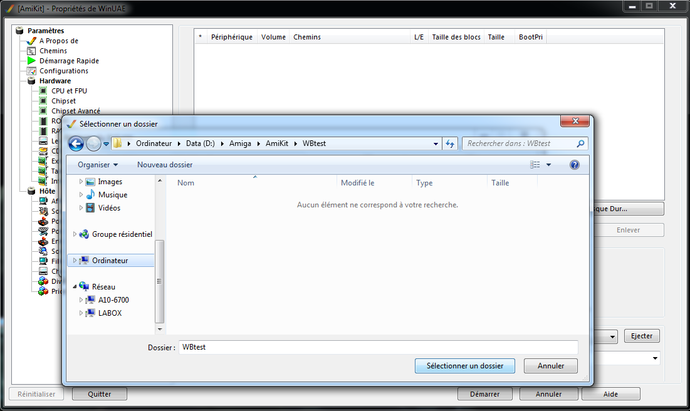The height and width of the screenshot is (411, 690).
Task: Click the navigation pane vertical scrollbar
Action: pos(159,281)
